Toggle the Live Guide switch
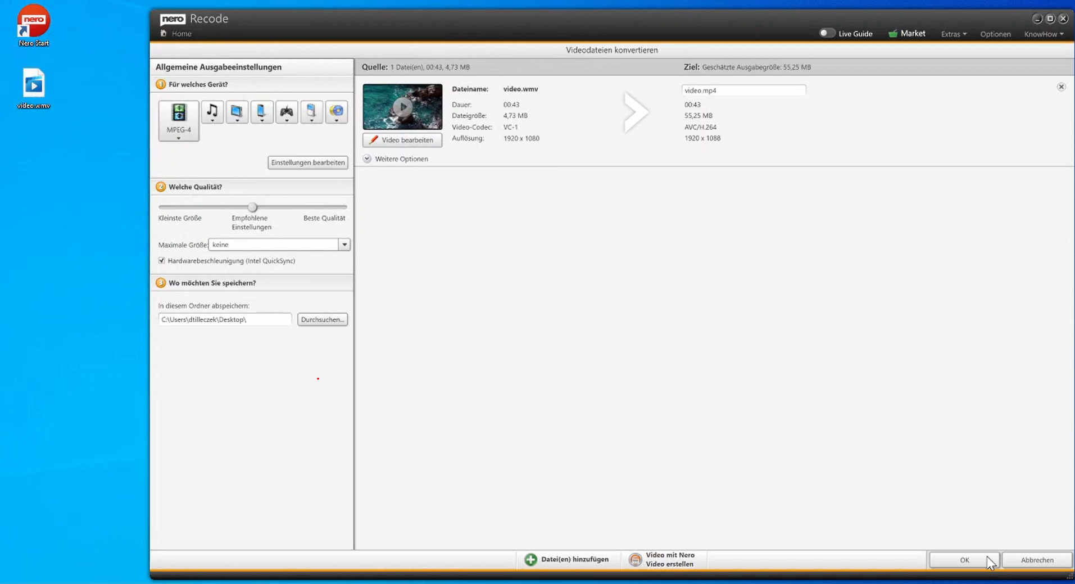1075x584 pixels. tap(827, 33)
